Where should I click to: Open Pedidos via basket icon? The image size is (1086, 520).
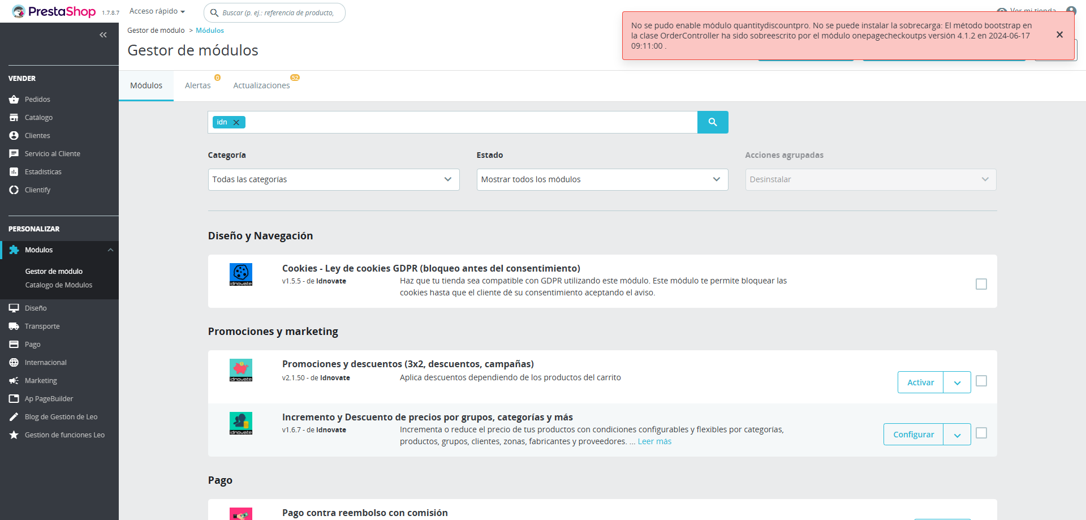[x=14, y=100]
